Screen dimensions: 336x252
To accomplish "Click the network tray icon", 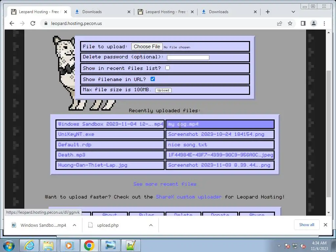I will pyautogui.click(x=295, y=246).
